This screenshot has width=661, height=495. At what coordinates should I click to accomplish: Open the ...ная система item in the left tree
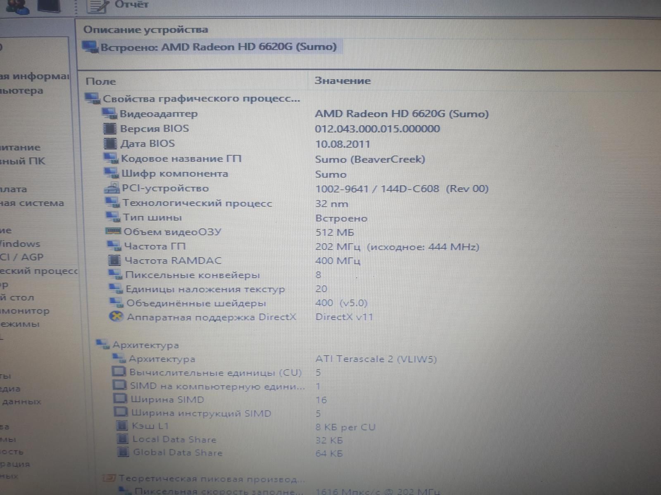[x=32, y=203]
